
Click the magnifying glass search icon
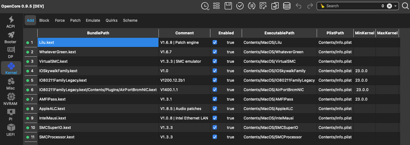(405, 6)
